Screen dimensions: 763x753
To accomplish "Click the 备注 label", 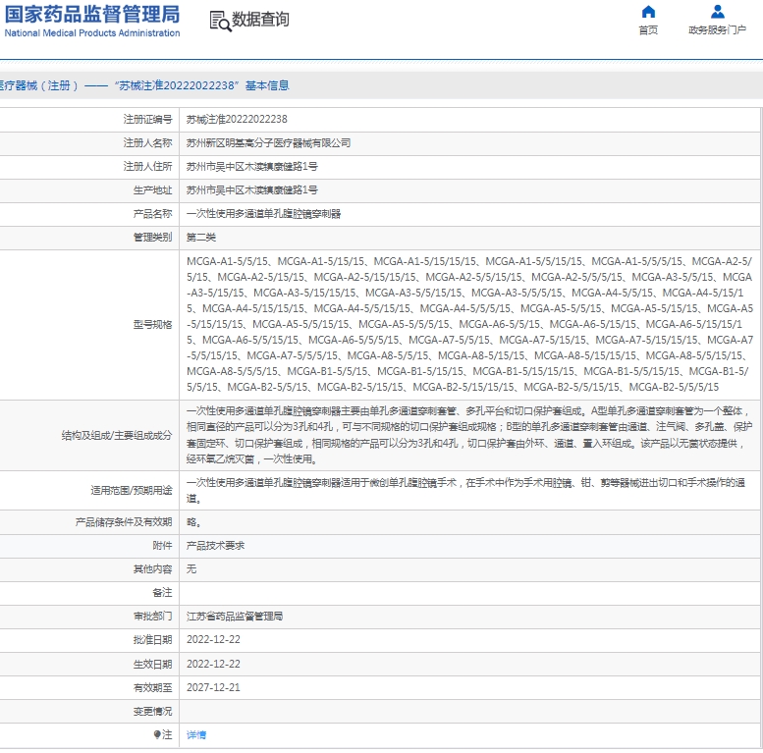I will click(x=163, y=592).
